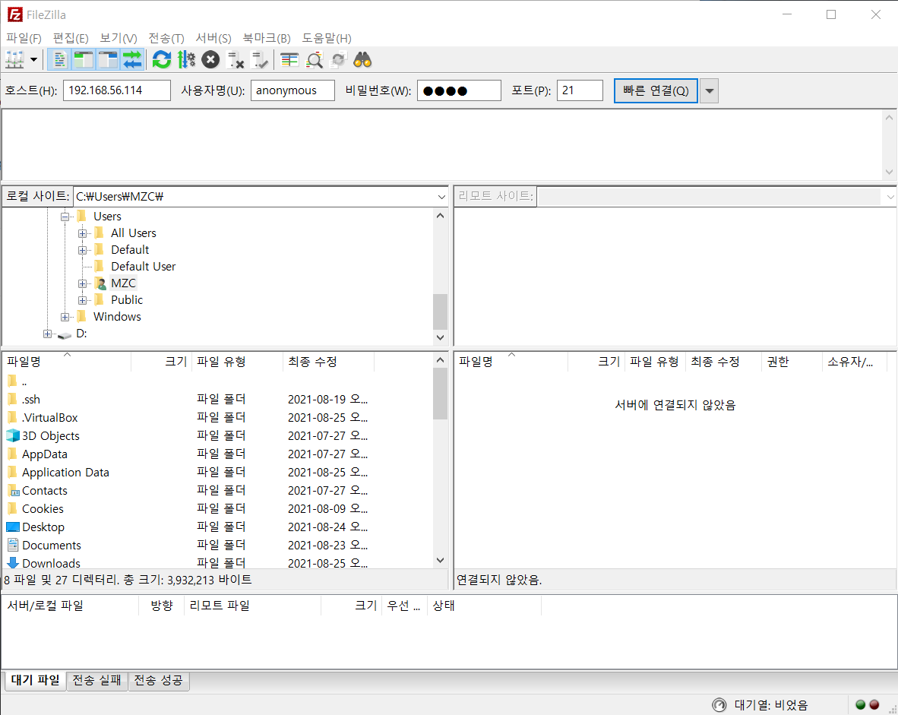898x715 pixels.
Task: Open the 북마크(B) menu
Action: pos(267,38)
